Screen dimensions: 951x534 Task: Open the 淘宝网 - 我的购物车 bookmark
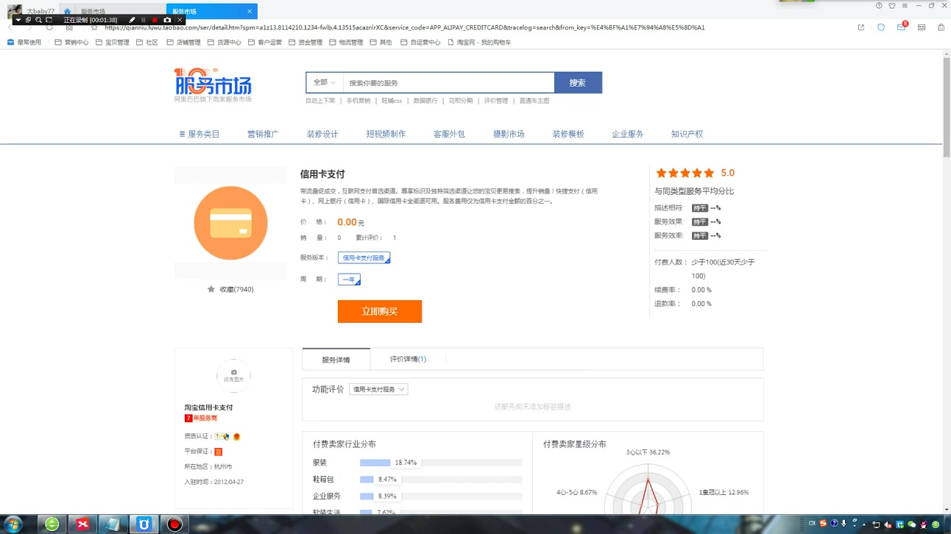pyautogui.click(x=479, y=42)
